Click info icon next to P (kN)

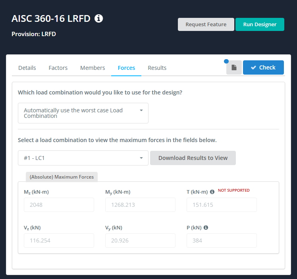tap(206, 227)
